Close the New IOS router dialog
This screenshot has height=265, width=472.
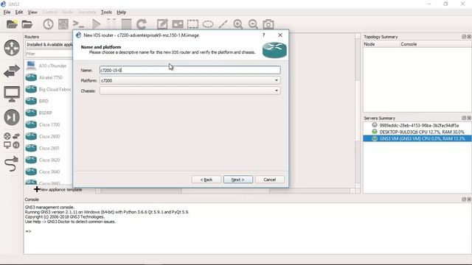pyautogui.click(x=280, y=35)
